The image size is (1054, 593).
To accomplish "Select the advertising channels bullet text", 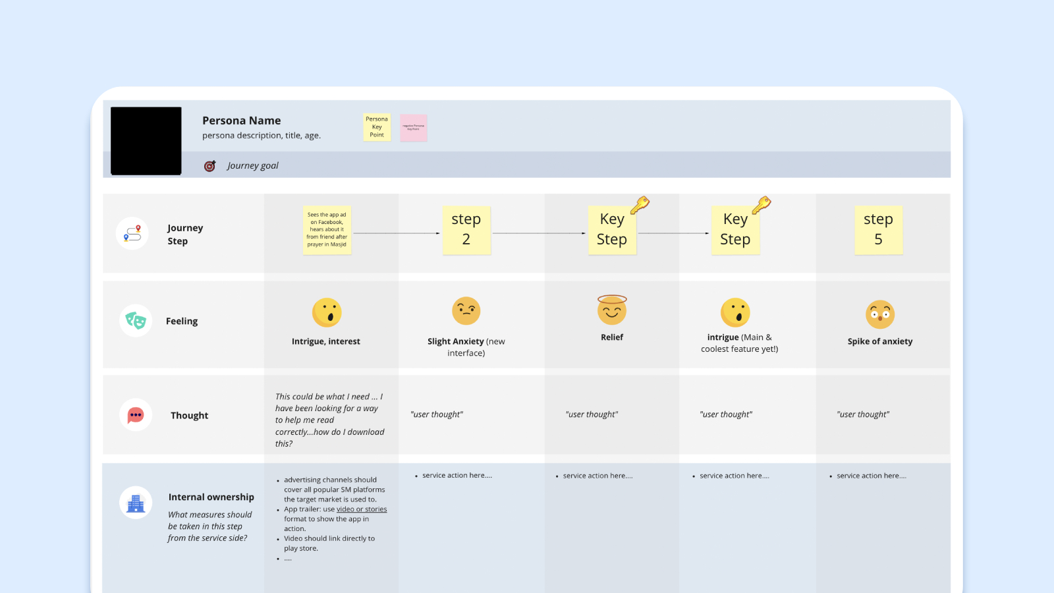I will [334, 490].
